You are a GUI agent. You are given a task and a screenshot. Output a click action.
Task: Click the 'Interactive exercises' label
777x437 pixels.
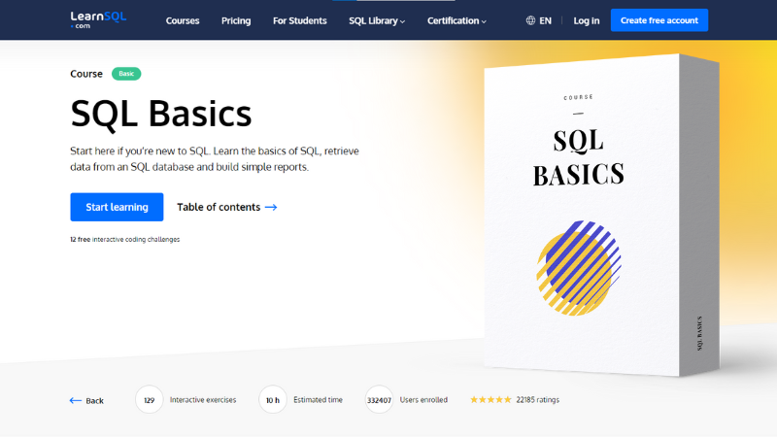203,399
